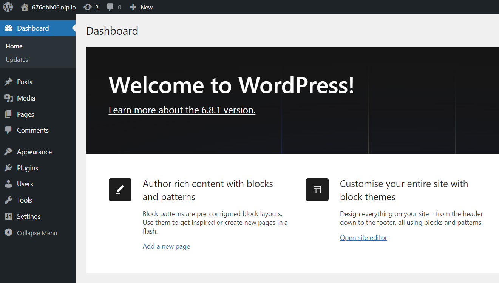Click the Comments bubble icon in sidebar
This screenshot has height=283, width=499.
tap(8, 130)
